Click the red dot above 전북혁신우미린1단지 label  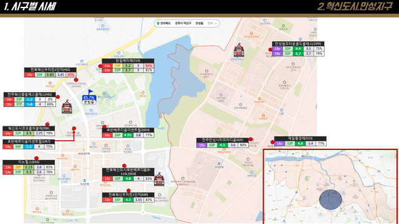(128, 190)
